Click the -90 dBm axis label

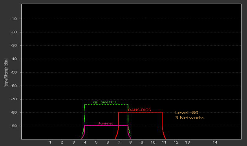pos(14,126)
